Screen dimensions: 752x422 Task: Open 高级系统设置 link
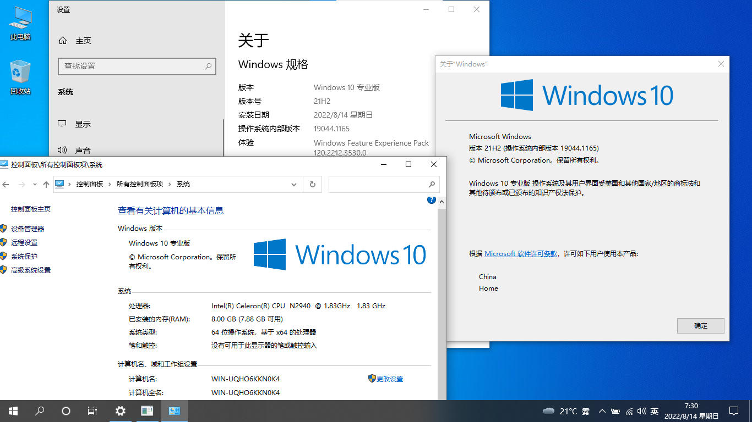(x=31, y=270)
